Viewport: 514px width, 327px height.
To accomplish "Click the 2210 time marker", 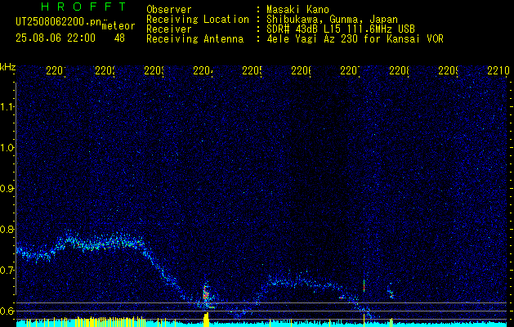I will (x=498, y=71).
